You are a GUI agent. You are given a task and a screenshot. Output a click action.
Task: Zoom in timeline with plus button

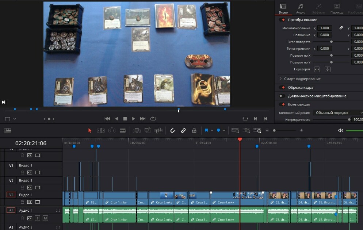[x=301, y=130]
